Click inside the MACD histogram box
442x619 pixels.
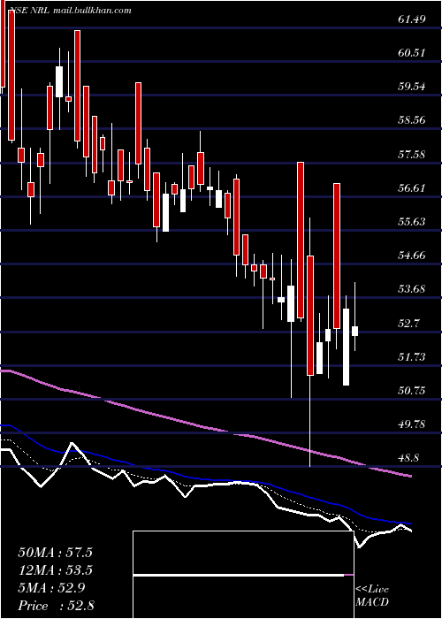tap(243, 575)
